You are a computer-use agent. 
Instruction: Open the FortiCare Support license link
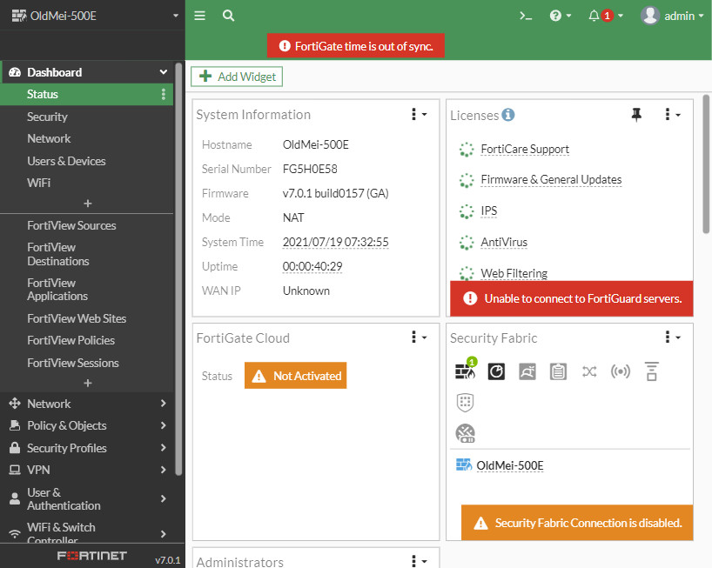pos(525,150)
